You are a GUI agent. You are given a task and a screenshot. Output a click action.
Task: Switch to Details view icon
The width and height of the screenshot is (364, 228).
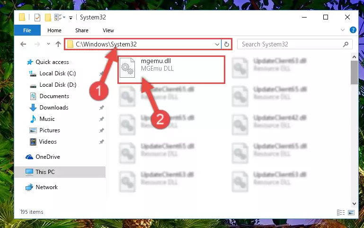(340, 212)
